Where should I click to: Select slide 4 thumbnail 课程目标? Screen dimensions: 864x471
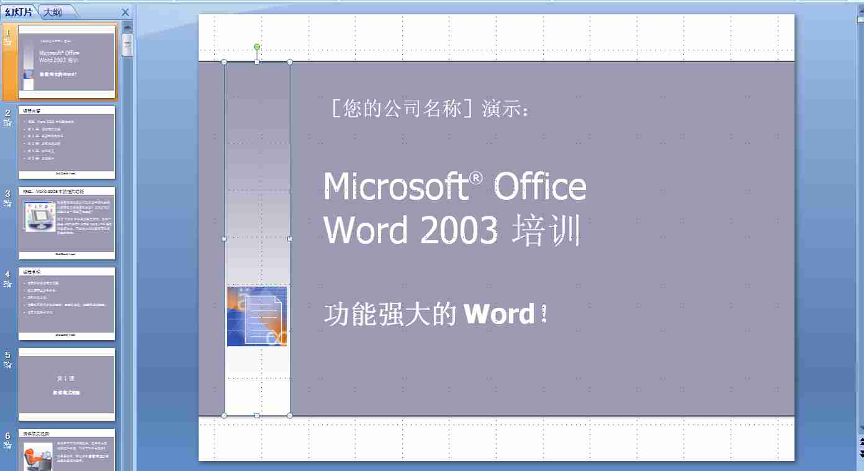[67, 303]
